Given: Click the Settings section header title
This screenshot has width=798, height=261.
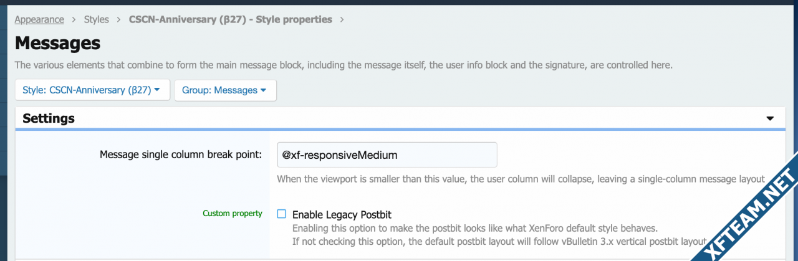Looking at the screenshot, I should pos(49,118).
